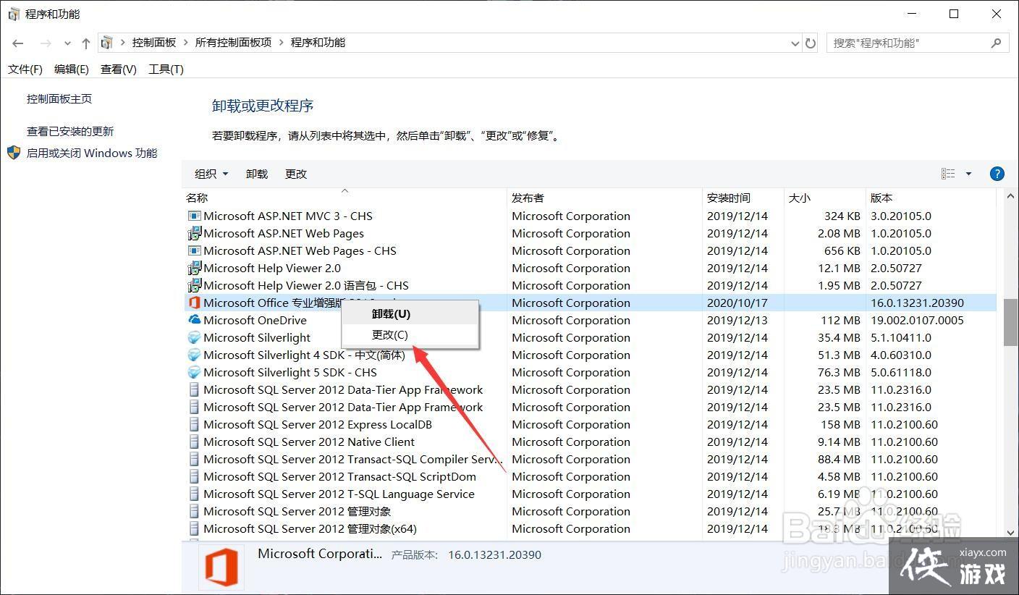This screenshot has height=595, width=1019.
Task: Click SQL Server 2012 T-SQL Language Service icon
Action: click(194, 494)
